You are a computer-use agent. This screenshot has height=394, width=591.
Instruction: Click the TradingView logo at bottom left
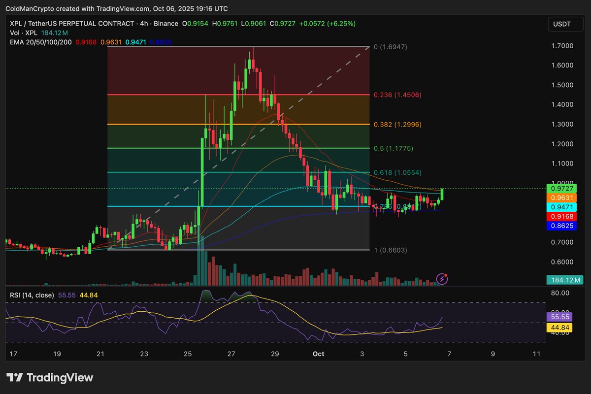[x=49, y=378]
